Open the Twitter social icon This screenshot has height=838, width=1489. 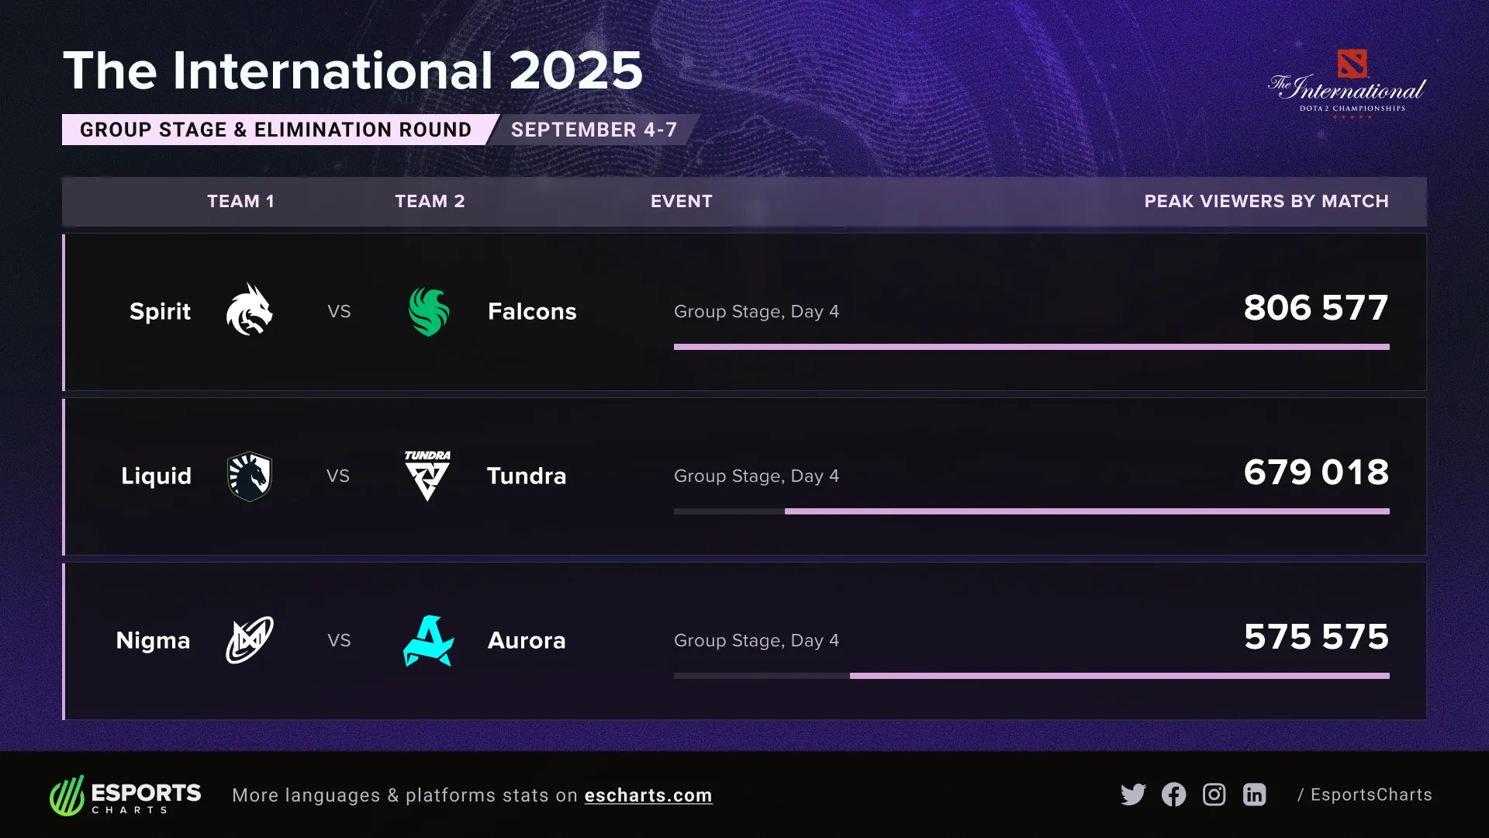pyautogui.click(x=1133, y=795)
